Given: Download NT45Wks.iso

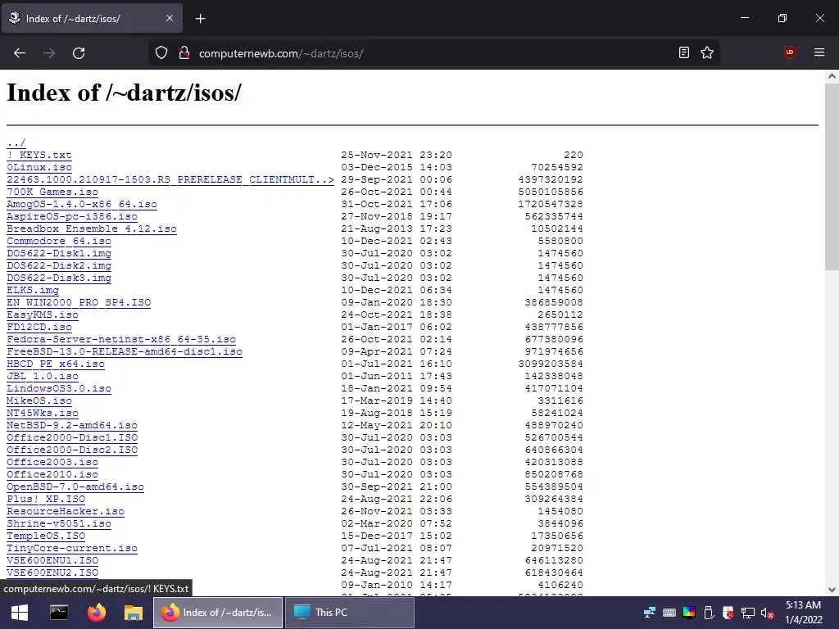Looking at the screenshot, I should tap(43, 414).
